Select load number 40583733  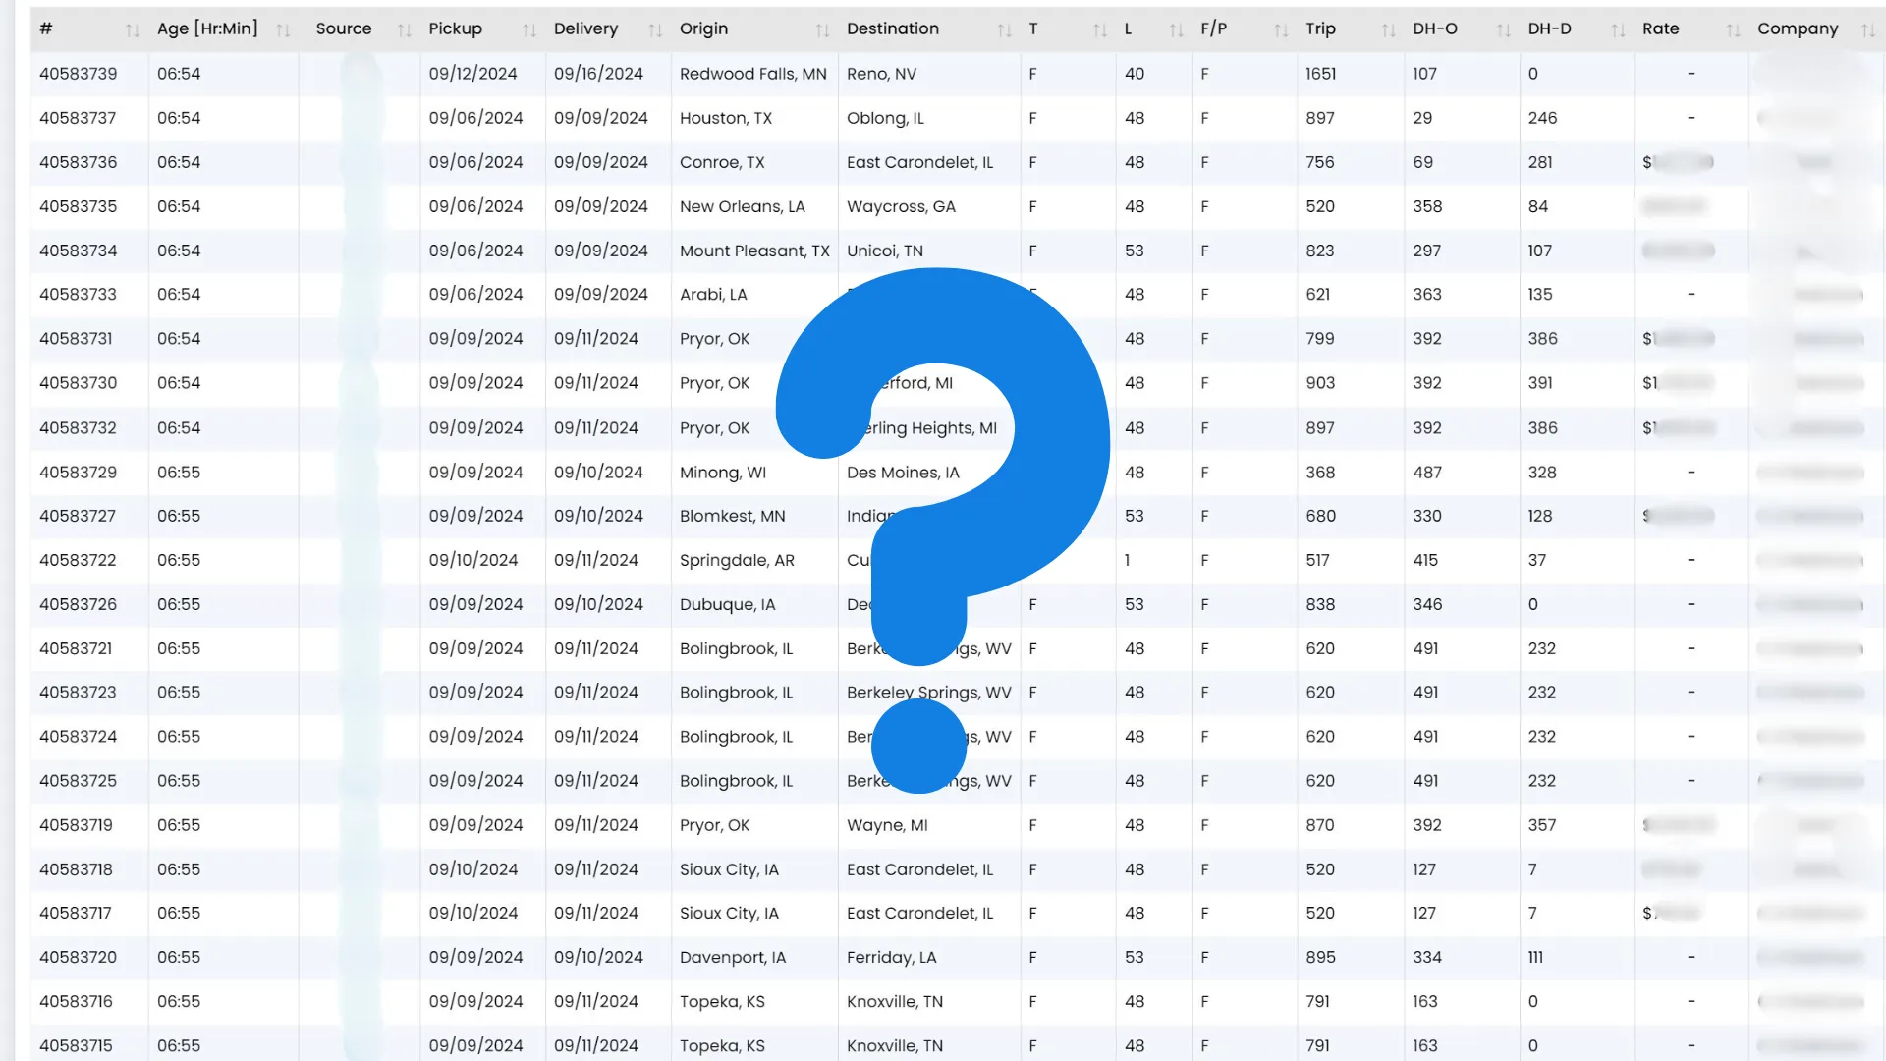78,294
